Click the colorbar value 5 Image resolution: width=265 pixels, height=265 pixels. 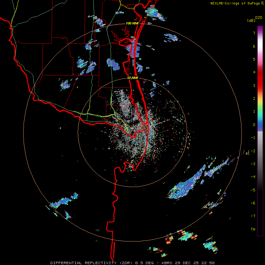coord(254,59)
